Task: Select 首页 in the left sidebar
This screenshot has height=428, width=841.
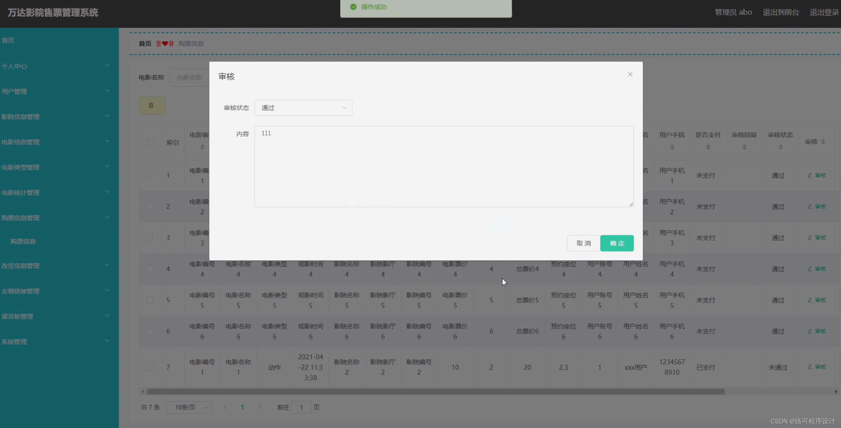Action: [8, 41]
